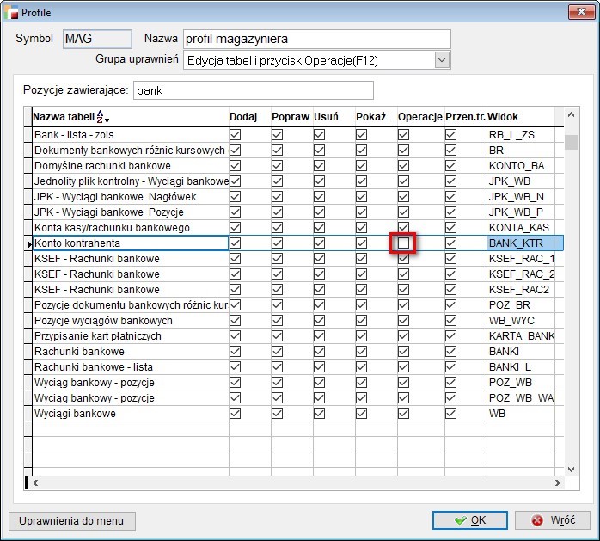This screenshot has width=600, height=541.
Task: Click the Symbol field containing MAG
Action: tap(98, 39)
